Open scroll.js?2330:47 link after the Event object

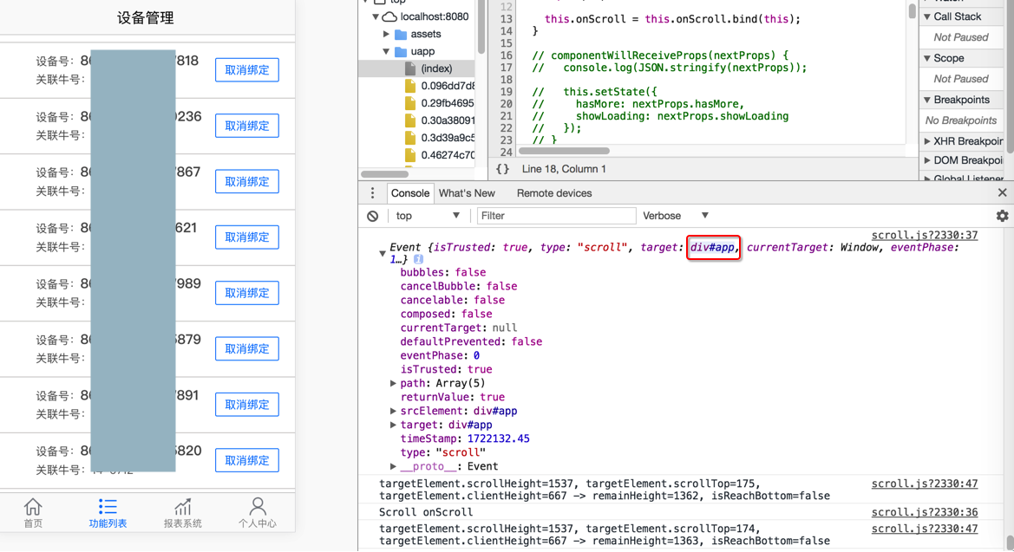click(x=924, y=484)
